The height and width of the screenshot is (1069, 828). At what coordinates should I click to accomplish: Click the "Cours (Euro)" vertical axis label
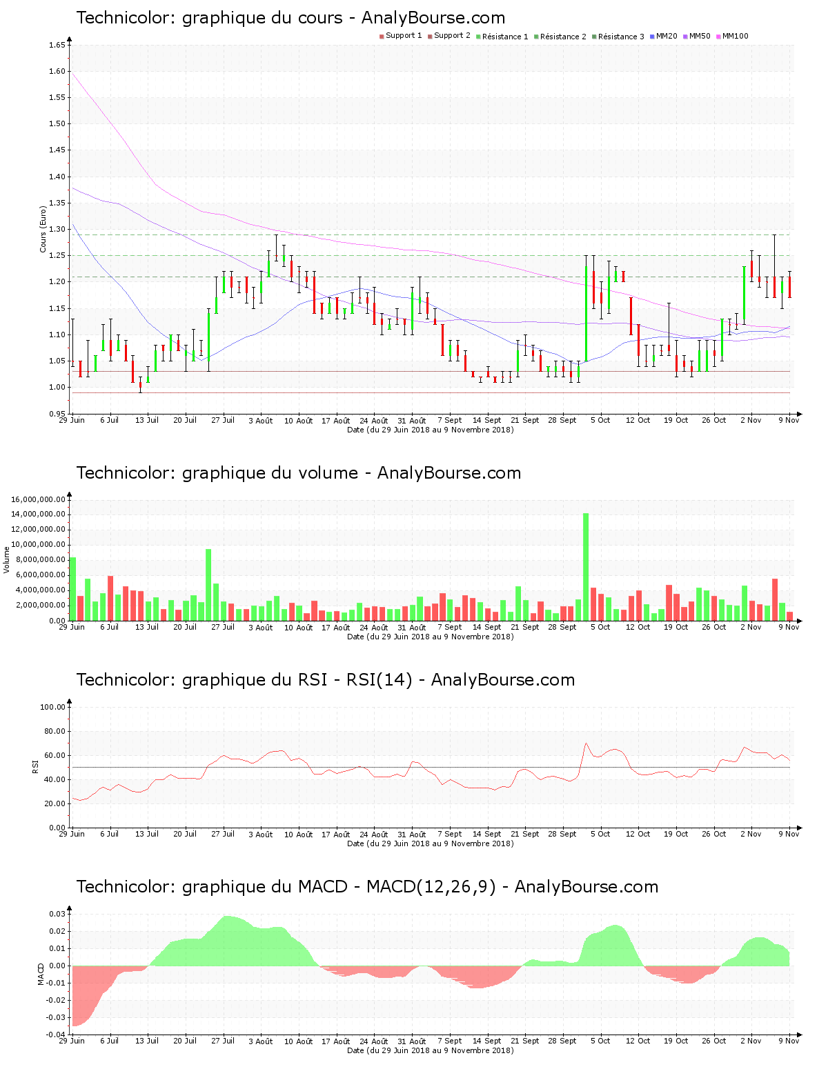(x=43, y=229)
